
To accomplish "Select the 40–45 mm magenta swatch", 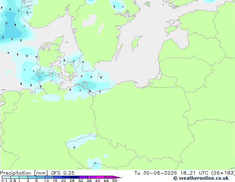I will [x=100, y=177].
